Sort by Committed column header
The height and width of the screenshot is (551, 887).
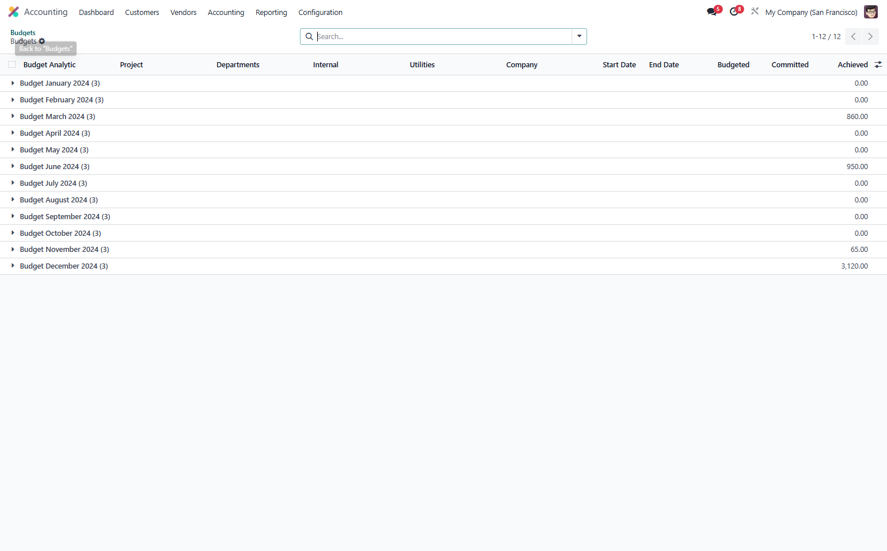tap(790, 65)
